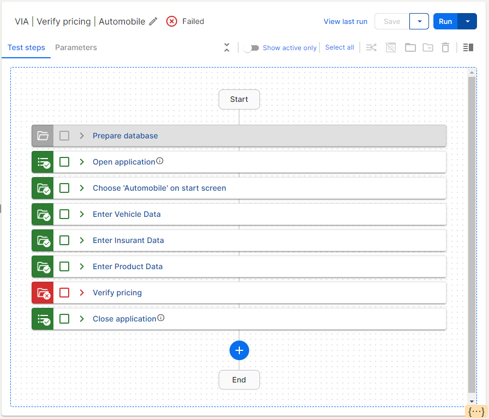
Task: Open the side panel layout icon
Action: coord(468,47)
